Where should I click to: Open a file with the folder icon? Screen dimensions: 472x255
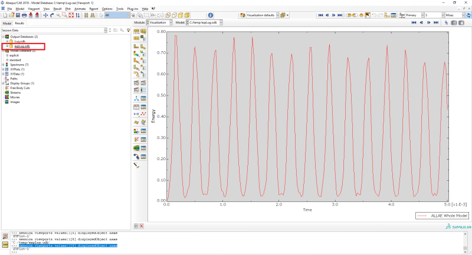[x=11, y=15]
